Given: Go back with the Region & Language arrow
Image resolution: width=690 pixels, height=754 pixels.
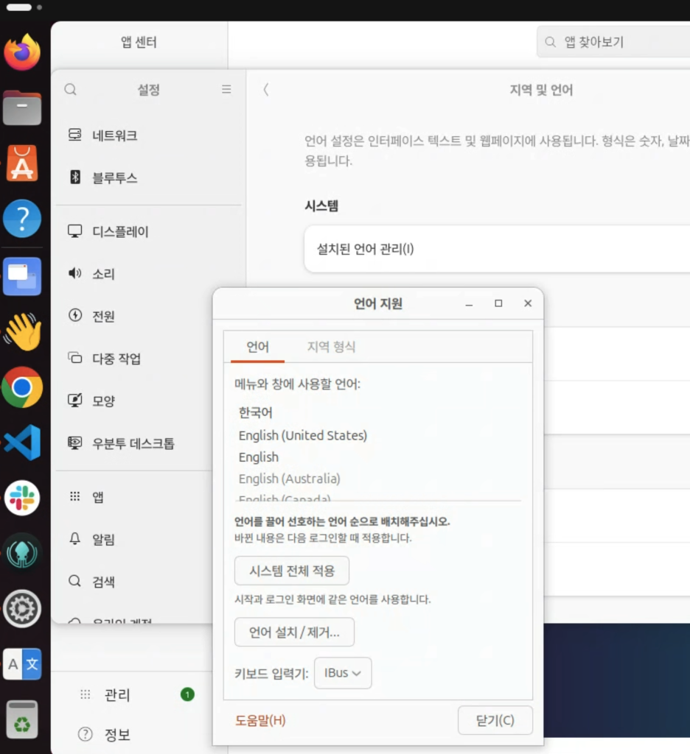Looking at the screenshot, I should (x=266, y=89).
